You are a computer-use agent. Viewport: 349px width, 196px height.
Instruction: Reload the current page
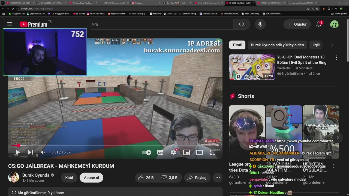pyautogui.click(x=13, y=9)
